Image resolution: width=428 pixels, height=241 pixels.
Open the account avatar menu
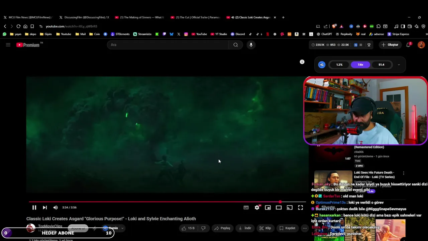(421, 45)
